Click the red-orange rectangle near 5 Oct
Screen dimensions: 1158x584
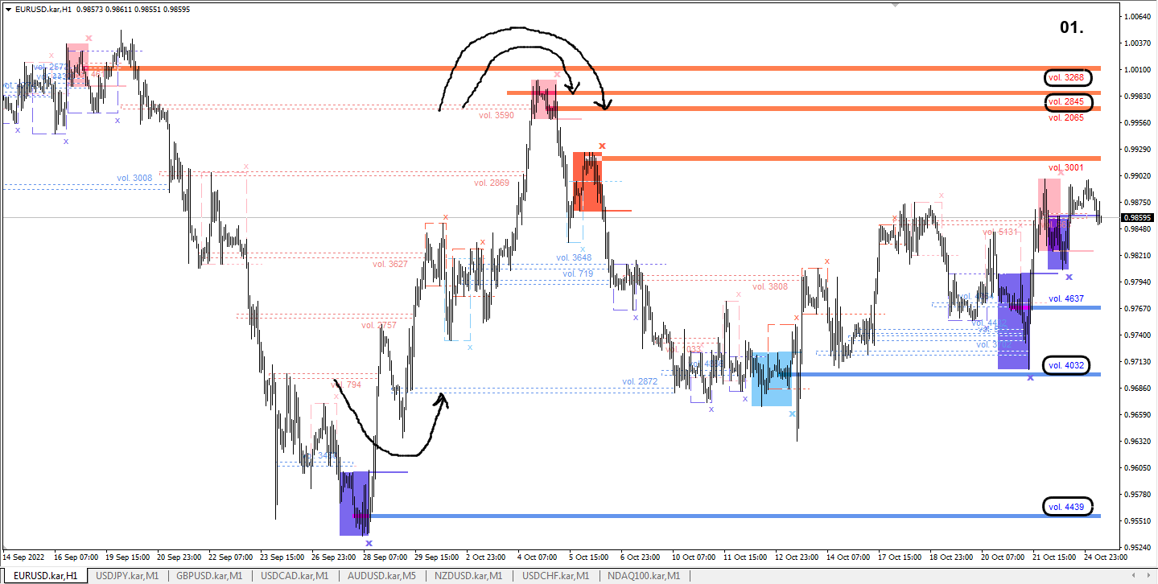pos(587,182)
